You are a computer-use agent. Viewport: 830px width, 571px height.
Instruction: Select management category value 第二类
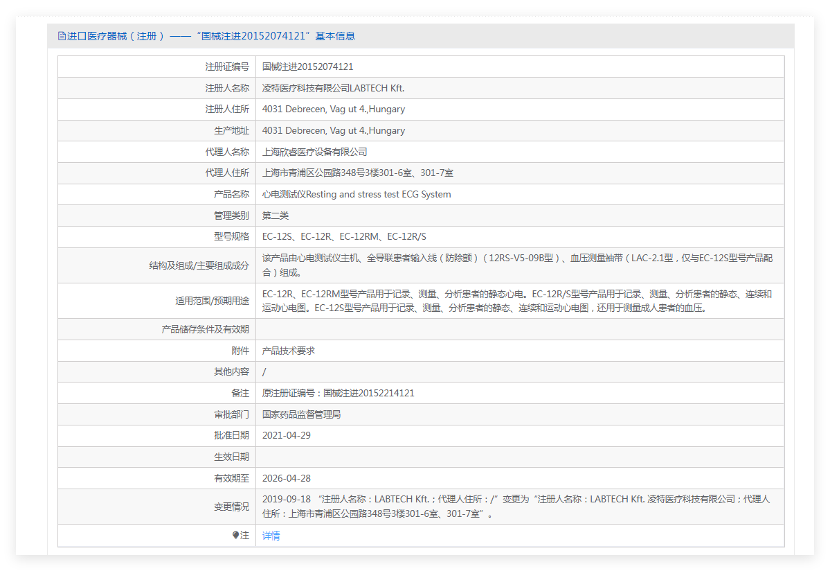(x=276, y=216)
